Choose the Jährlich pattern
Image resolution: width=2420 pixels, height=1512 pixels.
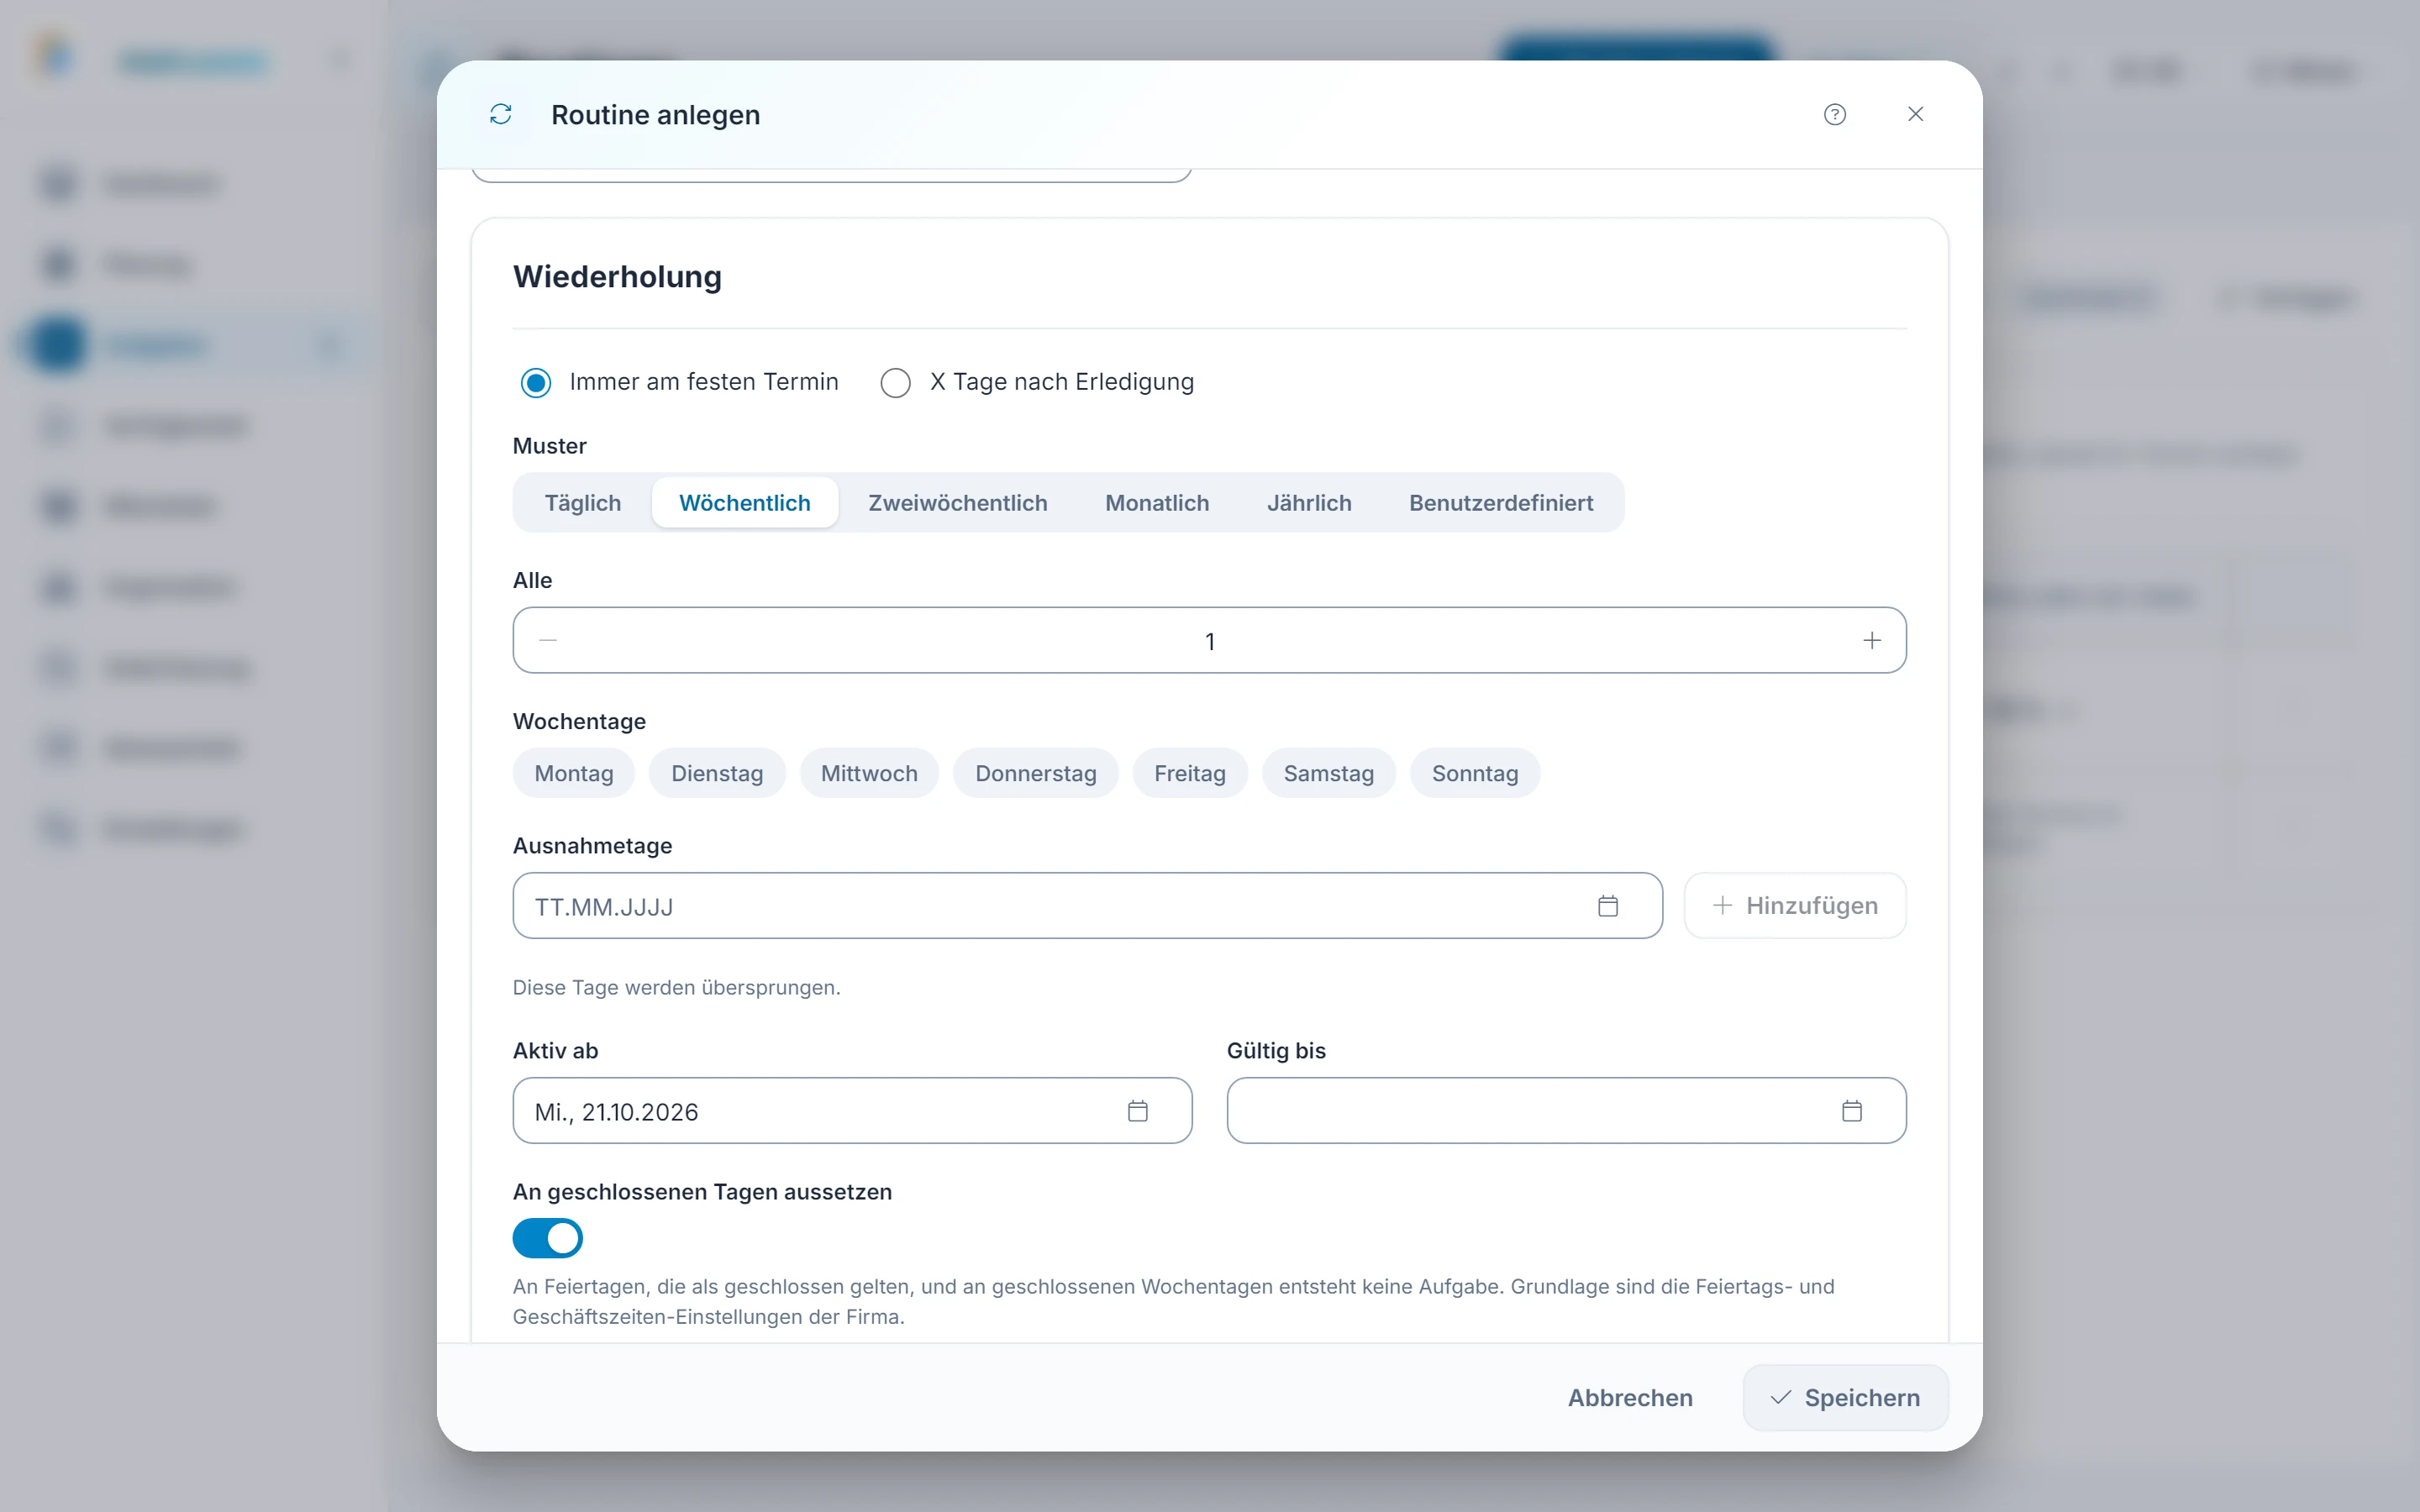click(x=1309, y=503)
